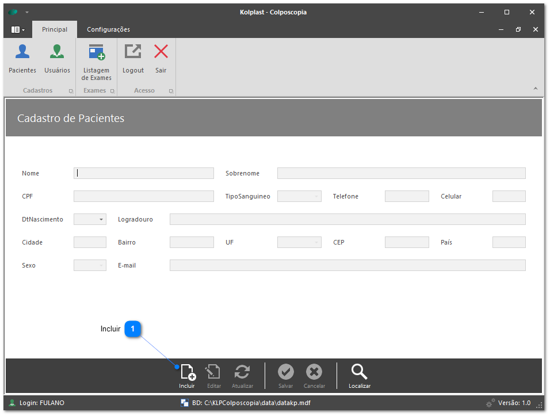This screenshot has height=416, width=550.
Task: Click the Localizar search icon
Action: tap(360, 375)
